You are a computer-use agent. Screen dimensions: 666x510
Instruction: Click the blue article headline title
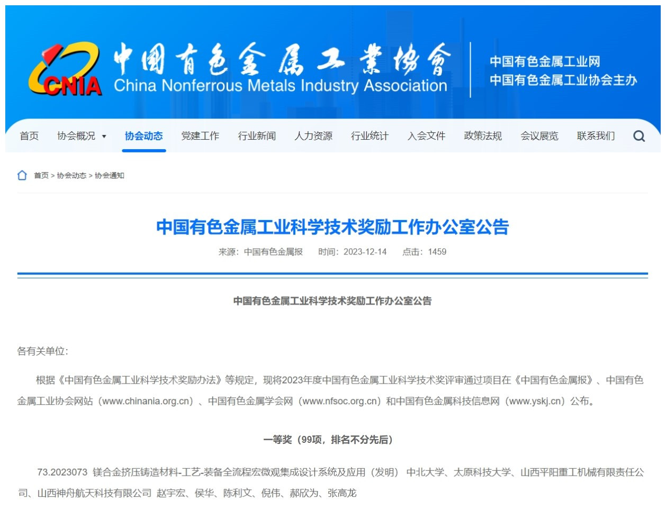(x=332, y=227)
